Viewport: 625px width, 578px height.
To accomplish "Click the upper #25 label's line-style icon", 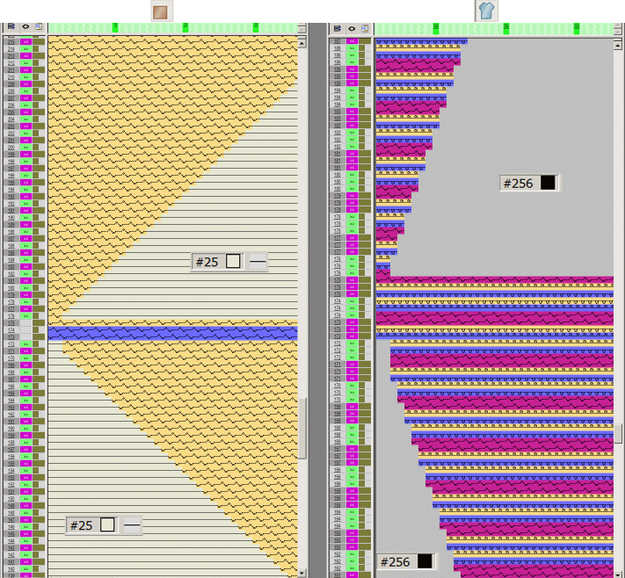I will 257,262.
